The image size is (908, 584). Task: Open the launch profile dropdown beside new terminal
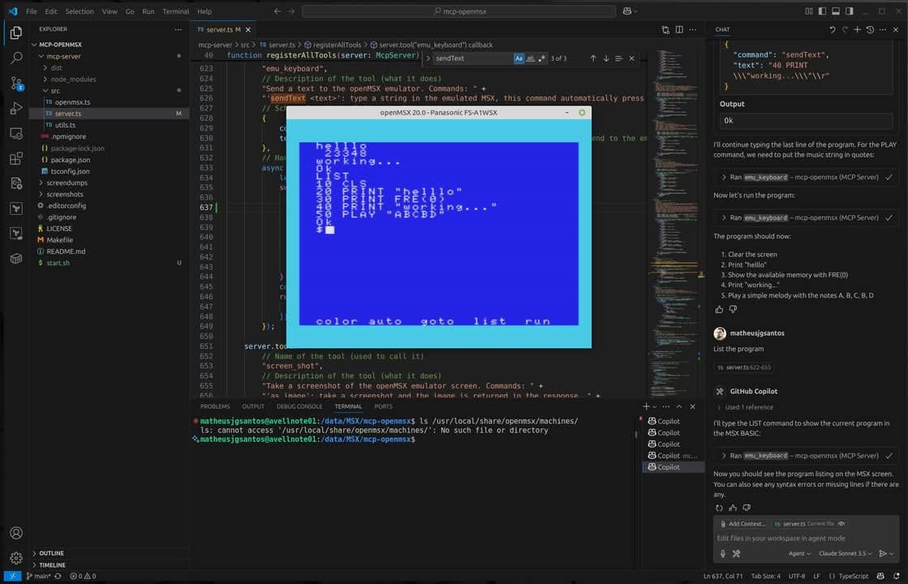click(x=655, y=406)
